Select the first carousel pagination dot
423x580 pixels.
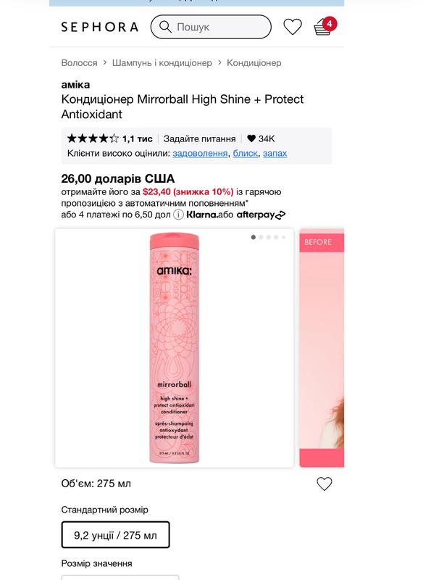253,237
